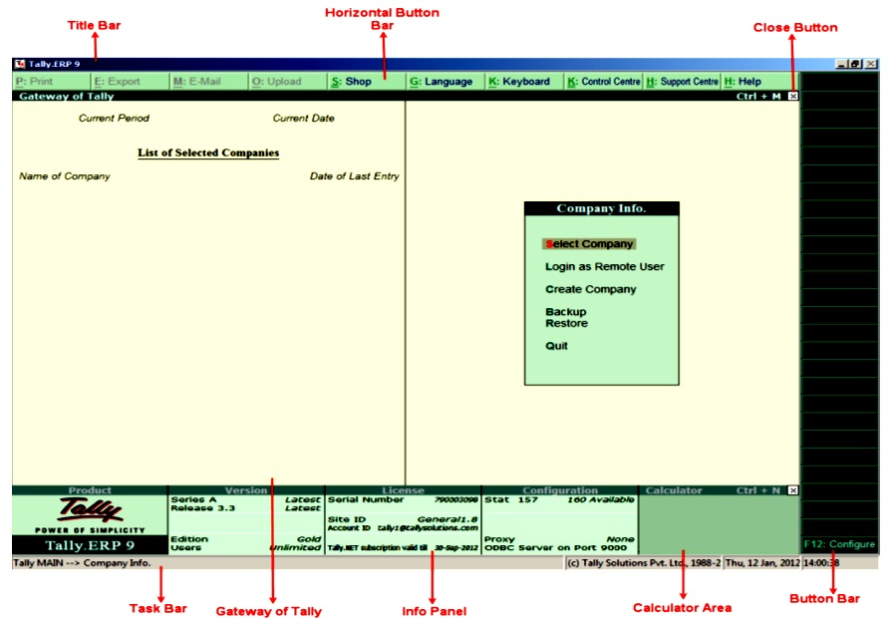888x619 pixels.
Task: Choose Select Company in Company Info
Action: click(589, 244)
